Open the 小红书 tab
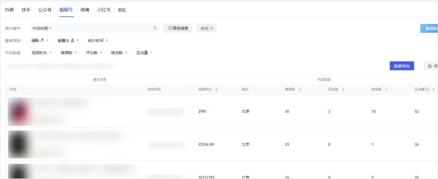Viewport: 438px width, 179px height. (104, 10)
